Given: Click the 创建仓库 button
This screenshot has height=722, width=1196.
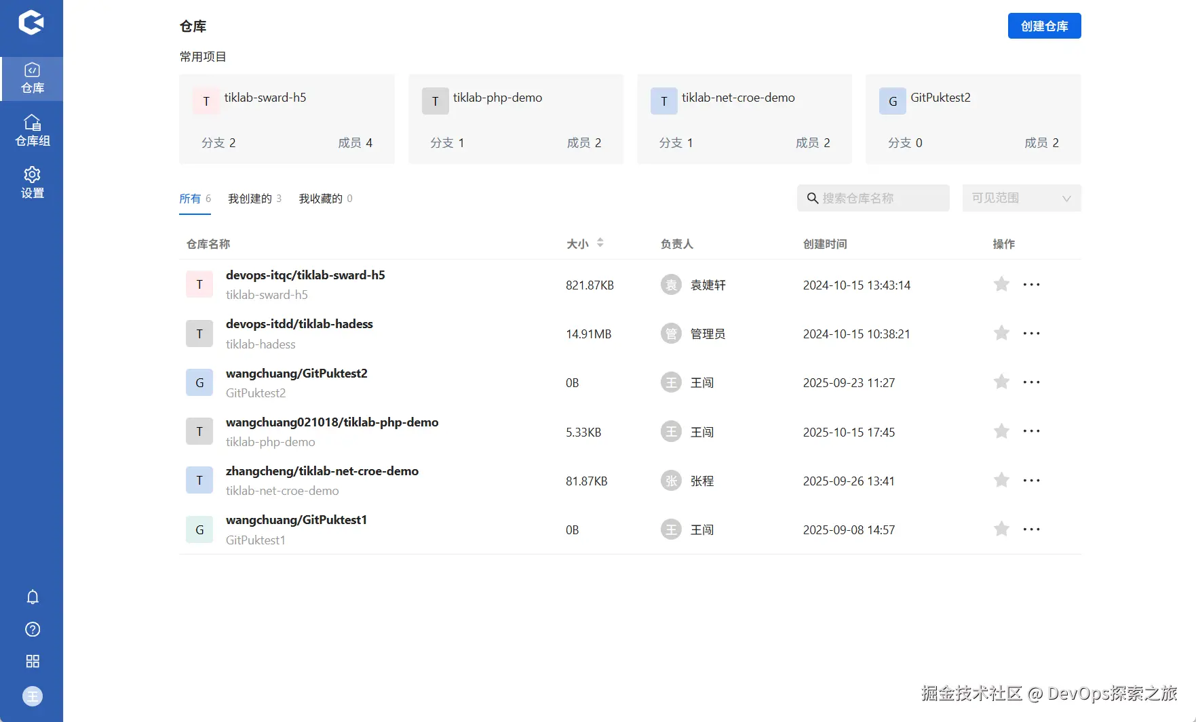Looking at the screenshot, I should (1044, 26).
